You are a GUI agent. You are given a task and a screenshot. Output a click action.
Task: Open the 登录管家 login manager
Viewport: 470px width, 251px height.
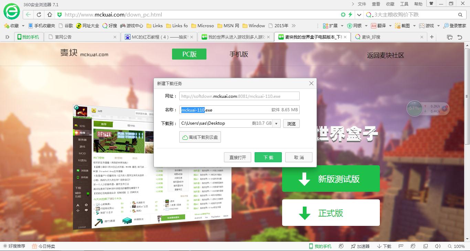point(455,26)
